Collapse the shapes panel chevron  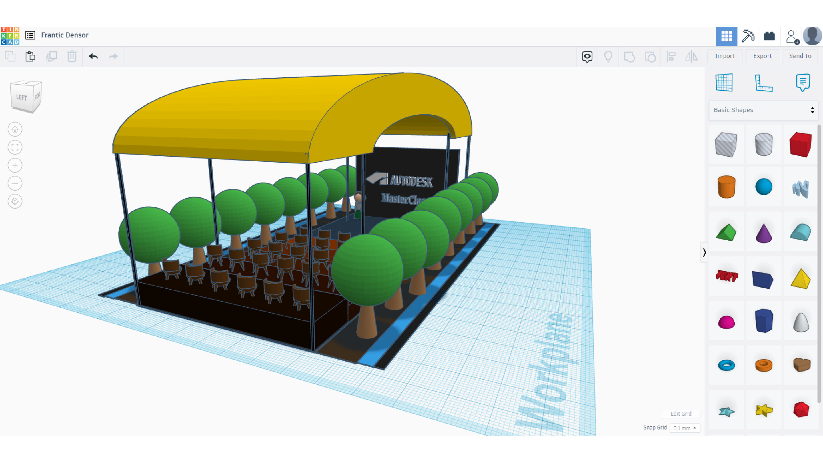click(704, 252)
